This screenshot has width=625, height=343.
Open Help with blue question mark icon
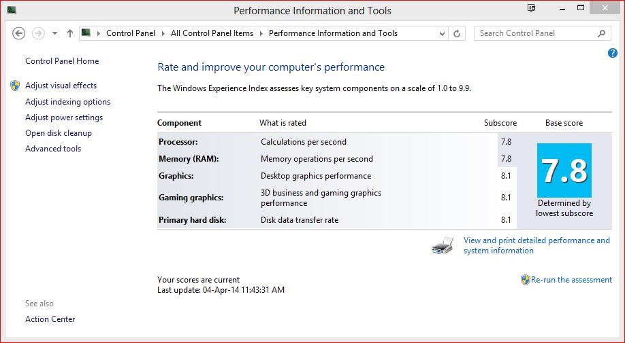tap(612, 53)
